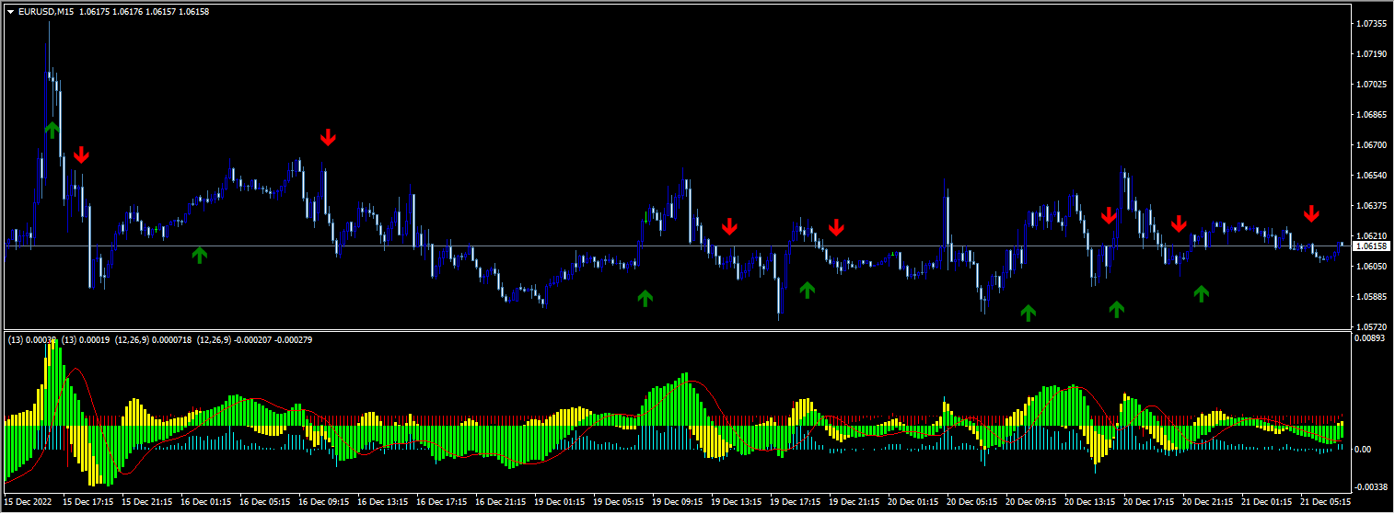This screenshot has height=514, width=1395.
Task: Select the red sell arrow near 19 Dec 21:15
Action: (836, 227)
